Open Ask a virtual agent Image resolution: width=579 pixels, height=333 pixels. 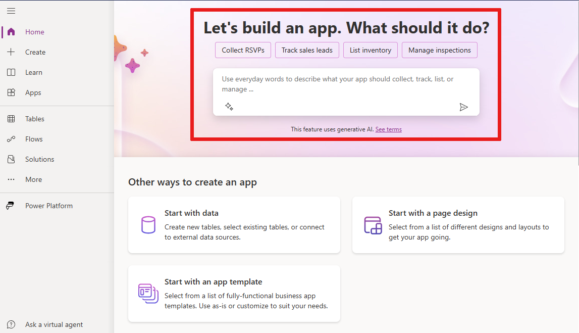click(x=54, y=324)
